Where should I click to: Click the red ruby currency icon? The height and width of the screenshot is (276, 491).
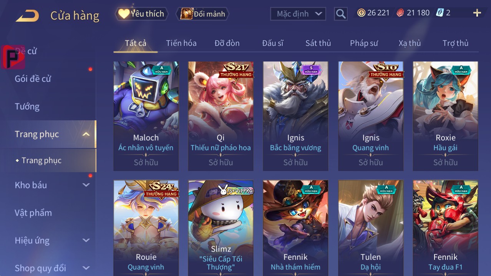(400, 13)
